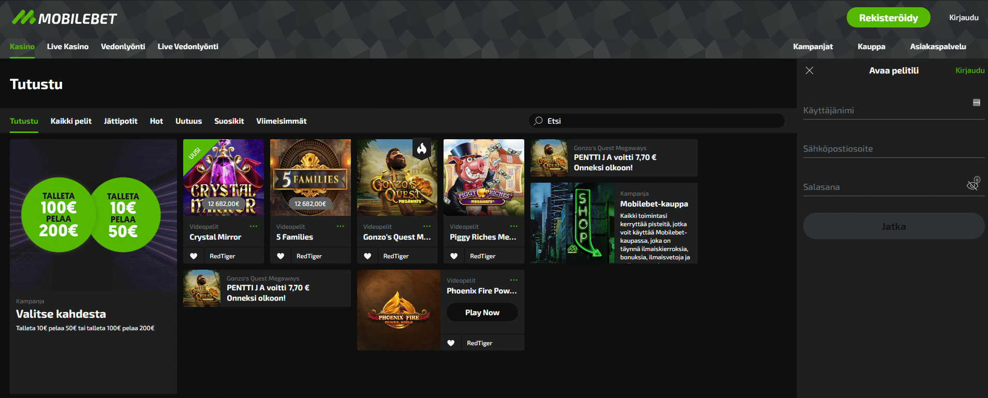Click the Mobilebet logo
Image resolution: width=988 pixels, height=398 pixels.
(x=65, y=18)
